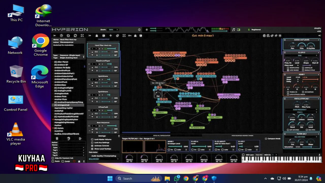This screenshot has width=325, height=183.
Task: Click the upload arrow in preset info panel
Action: pos(84,57)
